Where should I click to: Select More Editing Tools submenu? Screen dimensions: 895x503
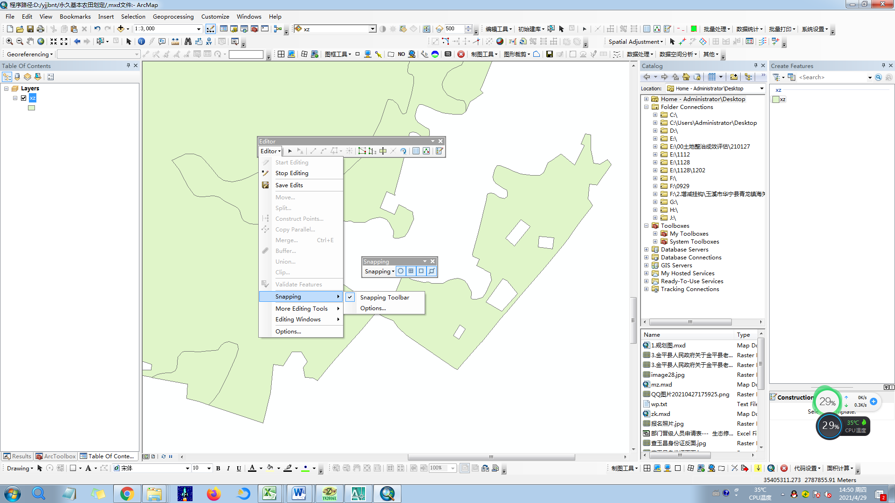coord(301,308)
